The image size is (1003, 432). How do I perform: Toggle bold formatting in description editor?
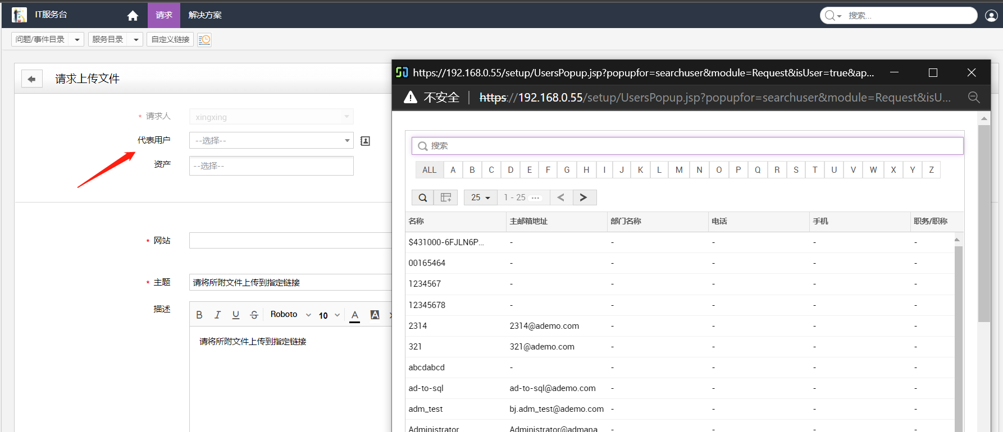pyautogui.click(x=199, y=315)
